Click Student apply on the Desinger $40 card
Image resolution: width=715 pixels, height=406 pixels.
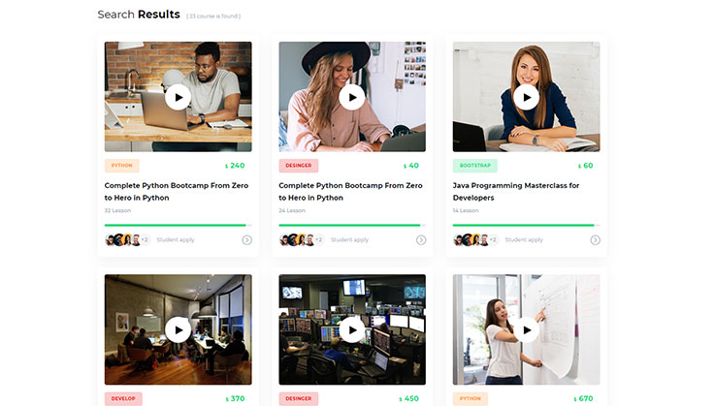click(x=349, y=239)
